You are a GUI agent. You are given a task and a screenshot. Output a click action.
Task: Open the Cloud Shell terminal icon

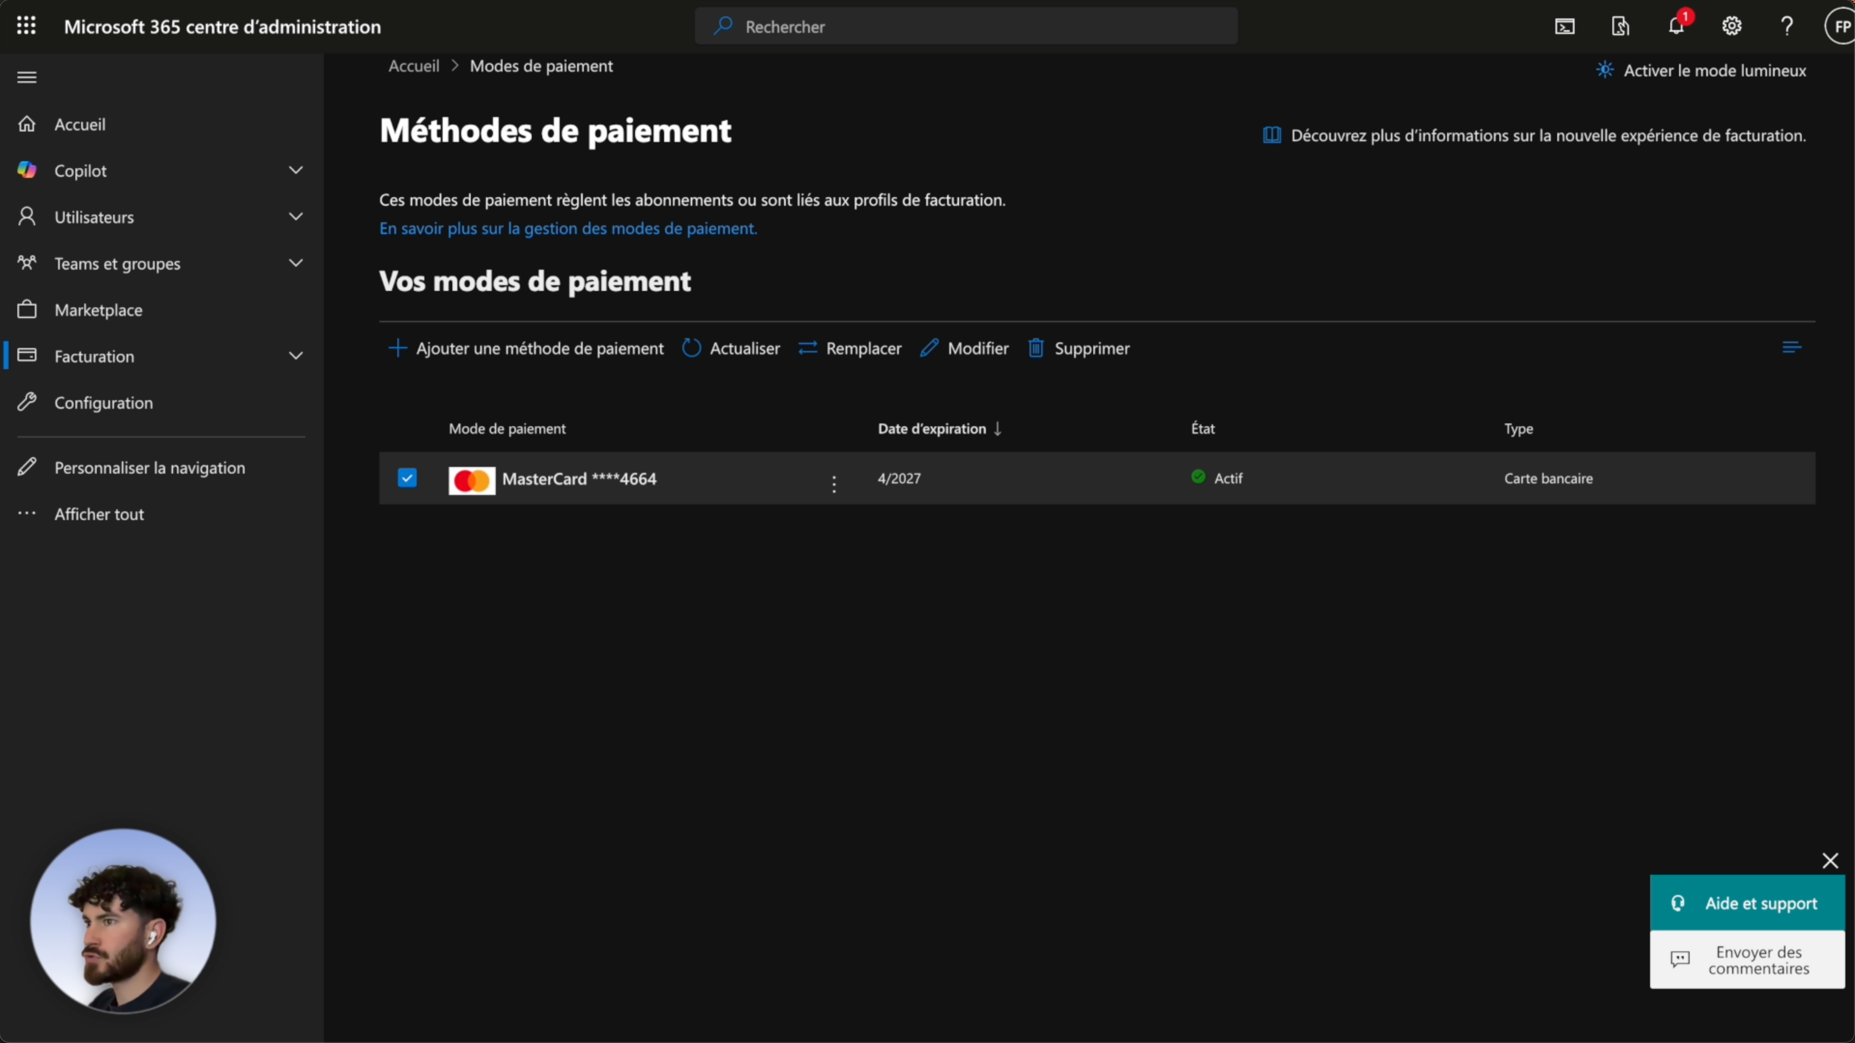(1564, 27)
